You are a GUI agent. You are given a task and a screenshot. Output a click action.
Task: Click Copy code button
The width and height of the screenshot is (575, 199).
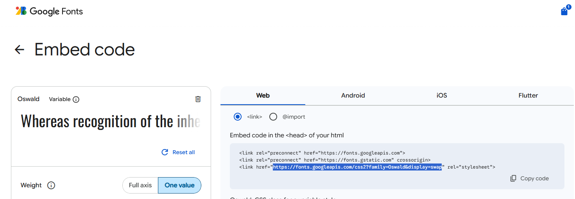529,178
